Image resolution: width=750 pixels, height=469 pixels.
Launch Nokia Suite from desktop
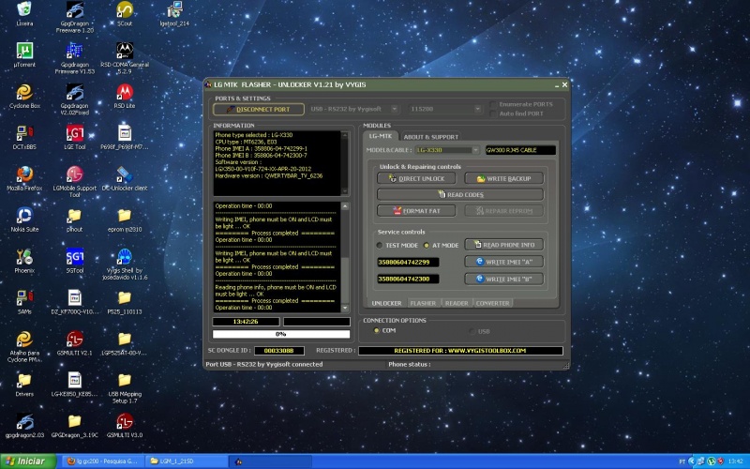click(x=24, y=219)
